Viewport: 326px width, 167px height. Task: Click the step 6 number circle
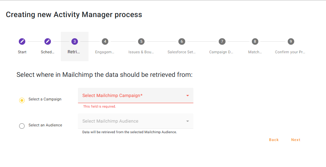181,41
